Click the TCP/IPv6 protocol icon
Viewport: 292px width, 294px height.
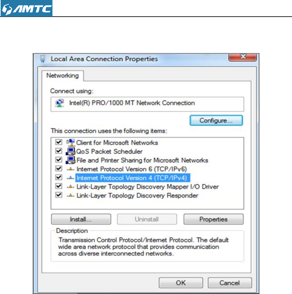pyautogui.click(x=70, y=169)
